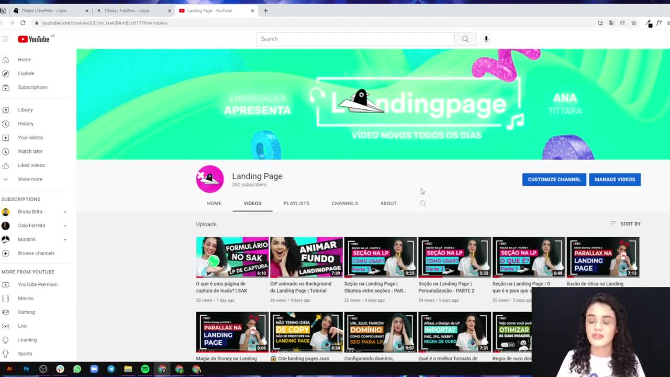Open YouTube Premium
This screenshot has width=670, height=377.
(x=38, y=284)
